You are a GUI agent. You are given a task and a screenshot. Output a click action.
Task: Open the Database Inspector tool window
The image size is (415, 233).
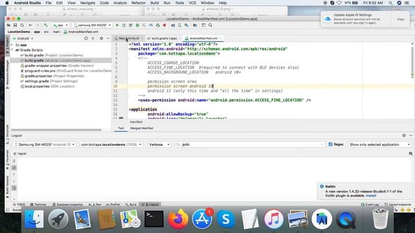tap(67, 205)
